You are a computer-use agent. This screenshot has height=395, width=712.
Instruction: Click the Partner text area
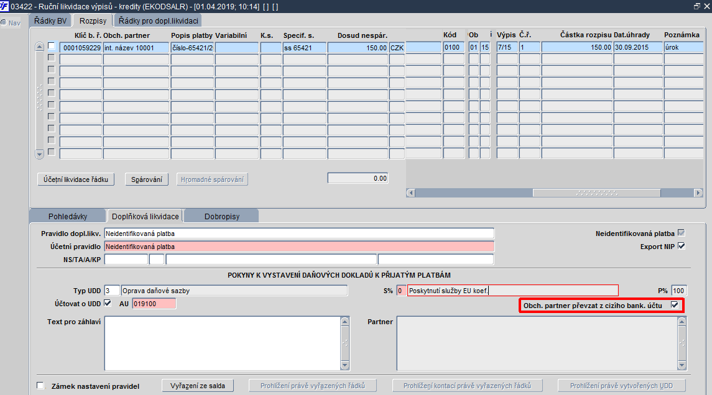537,343
